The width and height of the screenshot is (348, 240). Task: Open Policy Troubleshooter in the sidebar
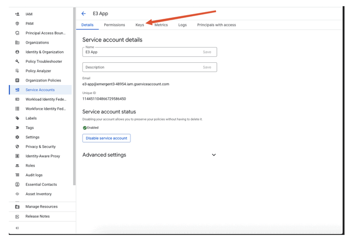(x=43, y=62)
